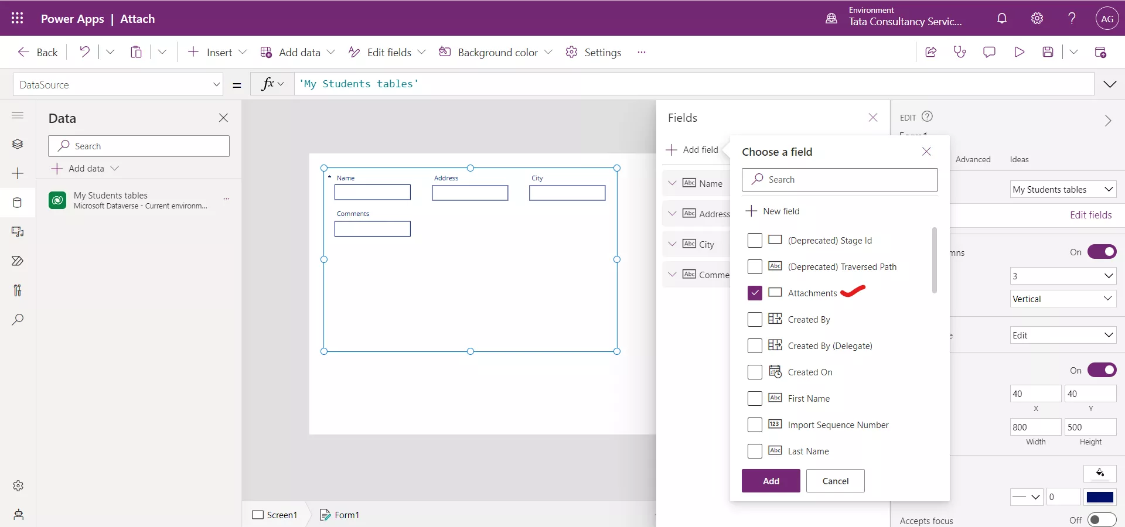Open the app launcher waffle icon
The height and width of the screenshot is (527, 1125).
coord(18,18)
